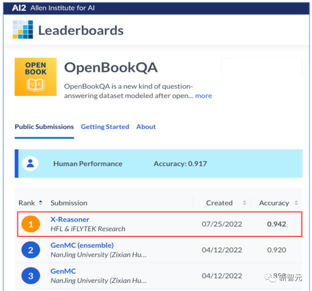This screenshot has height=291, width=312.
Task: Select the 0.920 accuracy value
Action: click(x=277, y=250)
